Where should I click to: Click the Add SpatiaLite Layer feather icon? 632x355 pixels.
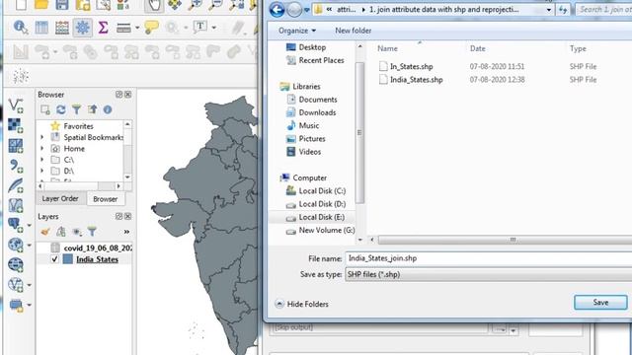[x=16, y=185]
